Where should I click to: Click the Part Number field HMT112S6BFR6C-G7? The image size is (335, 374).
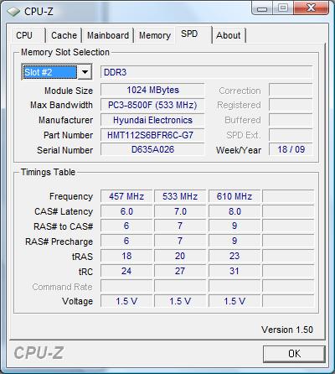152,135
